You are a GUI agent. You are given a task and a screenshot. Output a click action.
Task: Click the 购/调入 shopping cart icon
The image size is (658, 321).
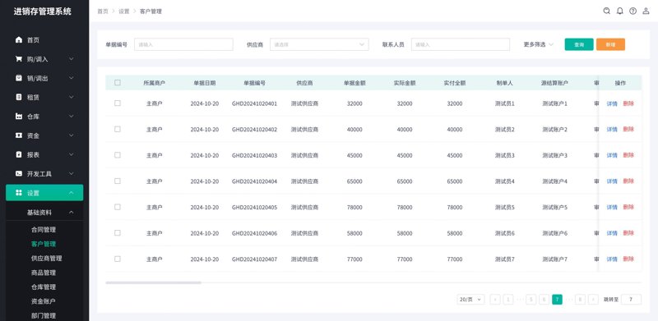tap(18, 59)
